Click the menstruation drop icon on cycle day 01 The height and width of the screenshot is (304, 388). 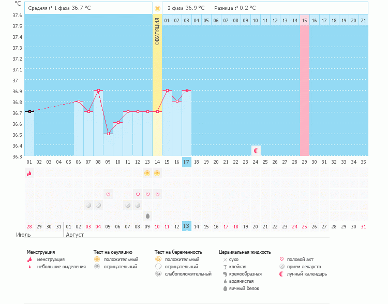coord(29,173)
